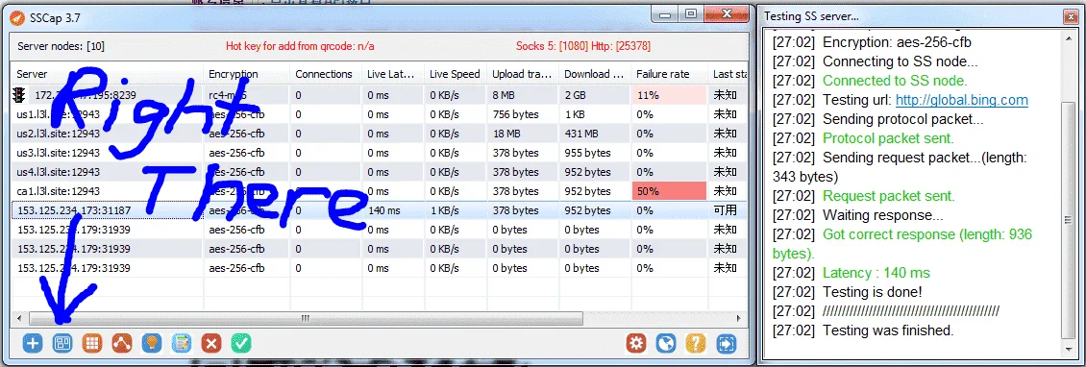Click the Upload tra... column header
This screenshot has width=1086, height=367.
pyautogui.click(x=523, y=74)
